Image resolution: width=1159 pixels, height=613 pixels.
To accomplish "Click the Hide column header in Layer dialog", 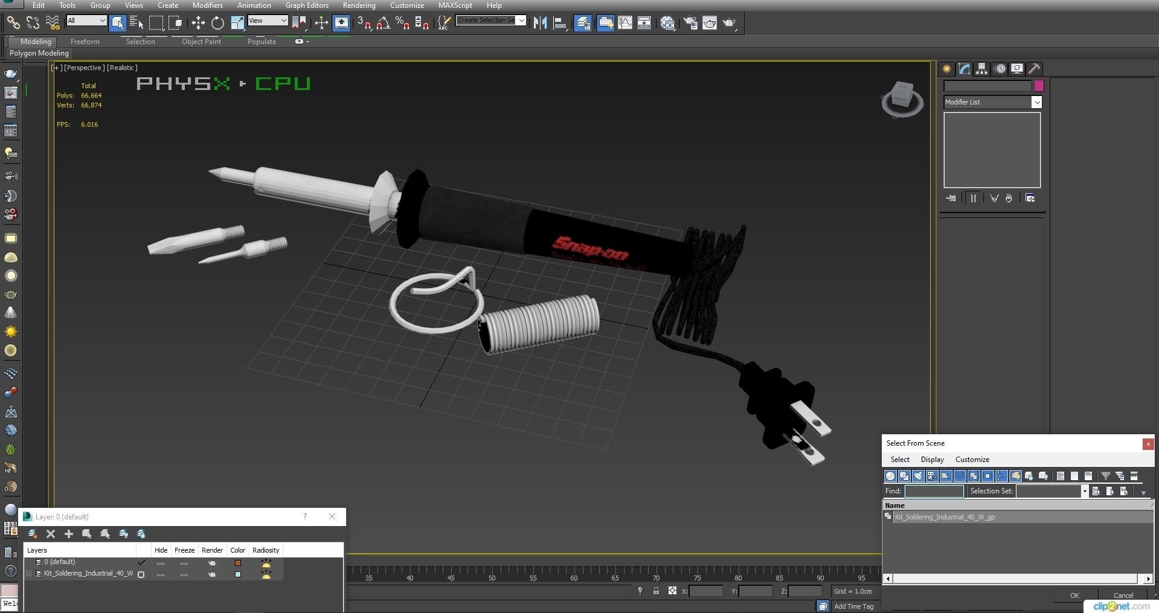I will (x=161, y=550).
